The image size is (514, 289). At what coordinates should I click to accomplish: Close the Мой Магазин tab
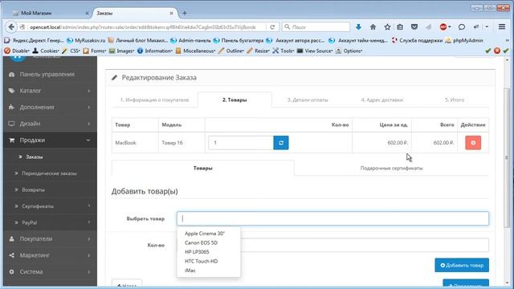pyautogui.click(x=87, y=13)
